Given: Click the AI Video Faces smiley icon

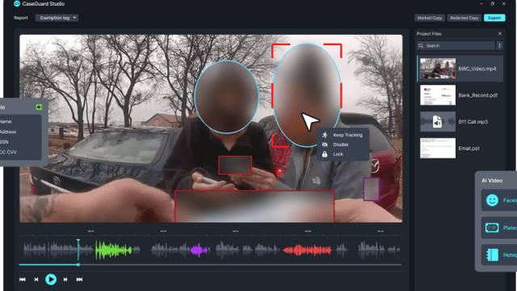Looking at the screenshot, I should point(492,200).
